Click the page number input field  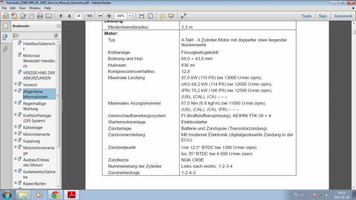79,16
